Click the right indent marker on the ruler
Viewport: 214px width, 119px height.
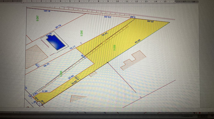175,2
